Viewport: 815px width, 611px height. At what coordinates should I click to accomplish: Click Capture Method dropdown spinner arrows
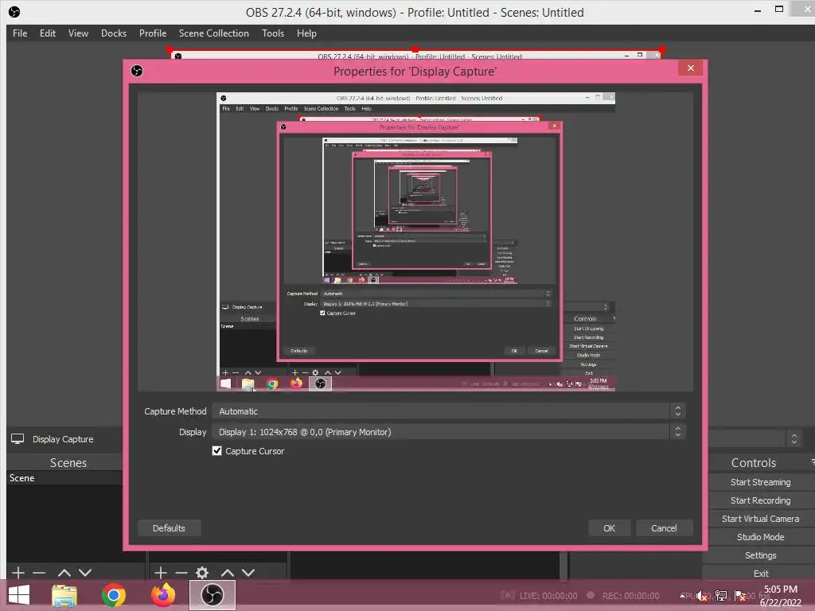[678, 411]
